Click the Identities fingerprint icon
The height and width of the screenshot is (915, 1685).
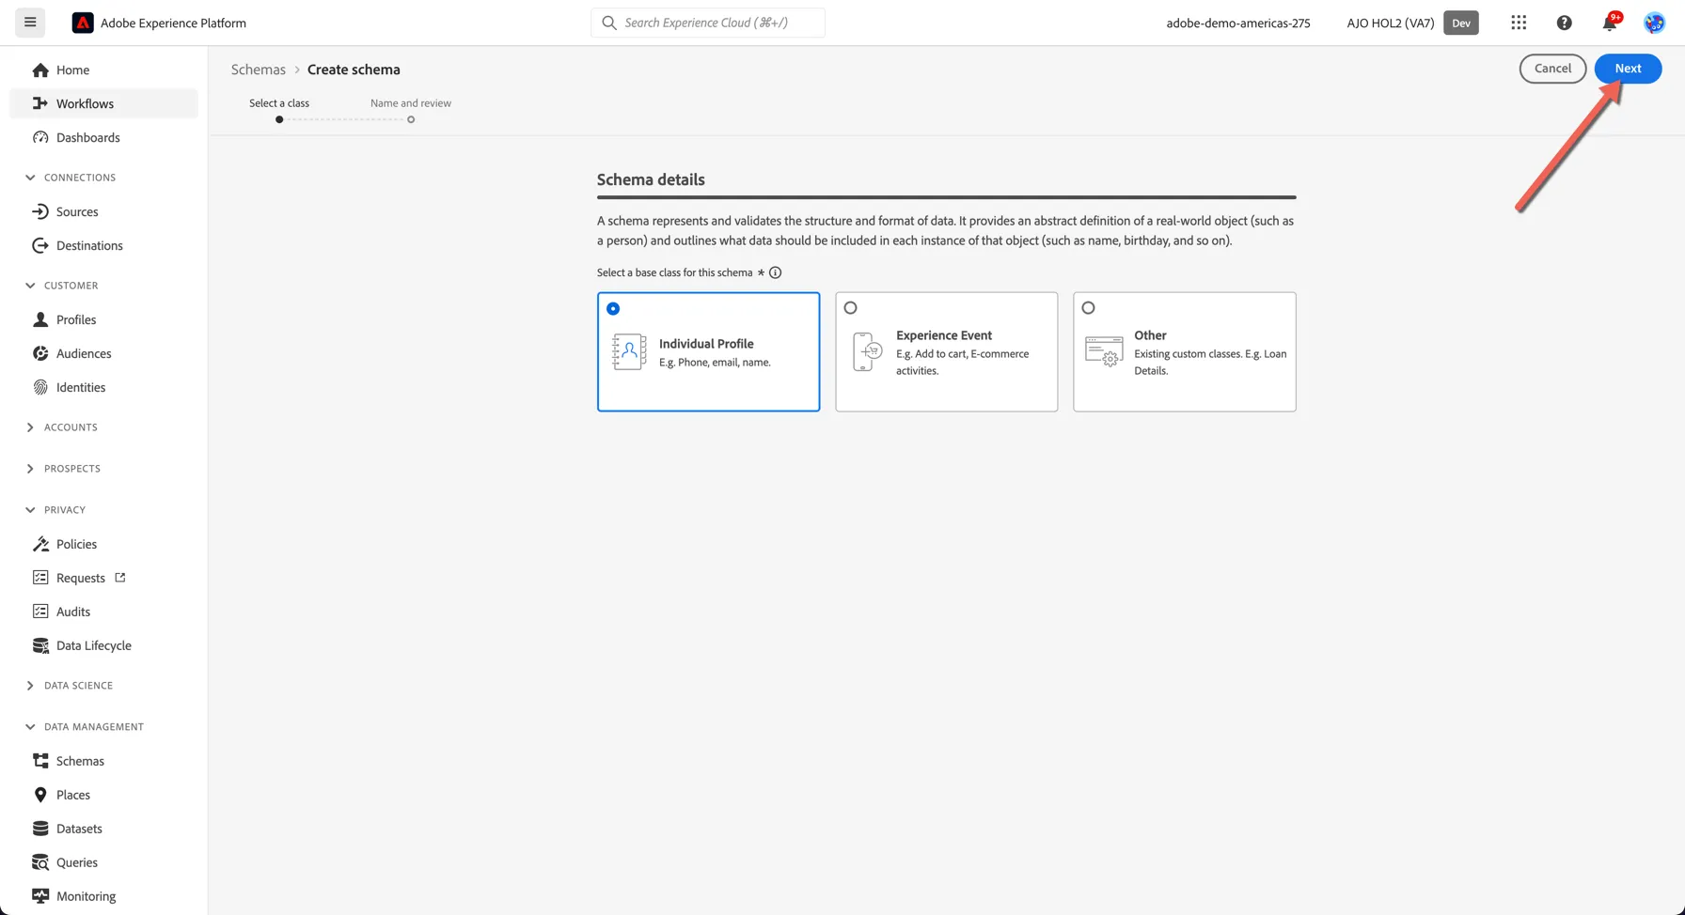pos(40,388)
